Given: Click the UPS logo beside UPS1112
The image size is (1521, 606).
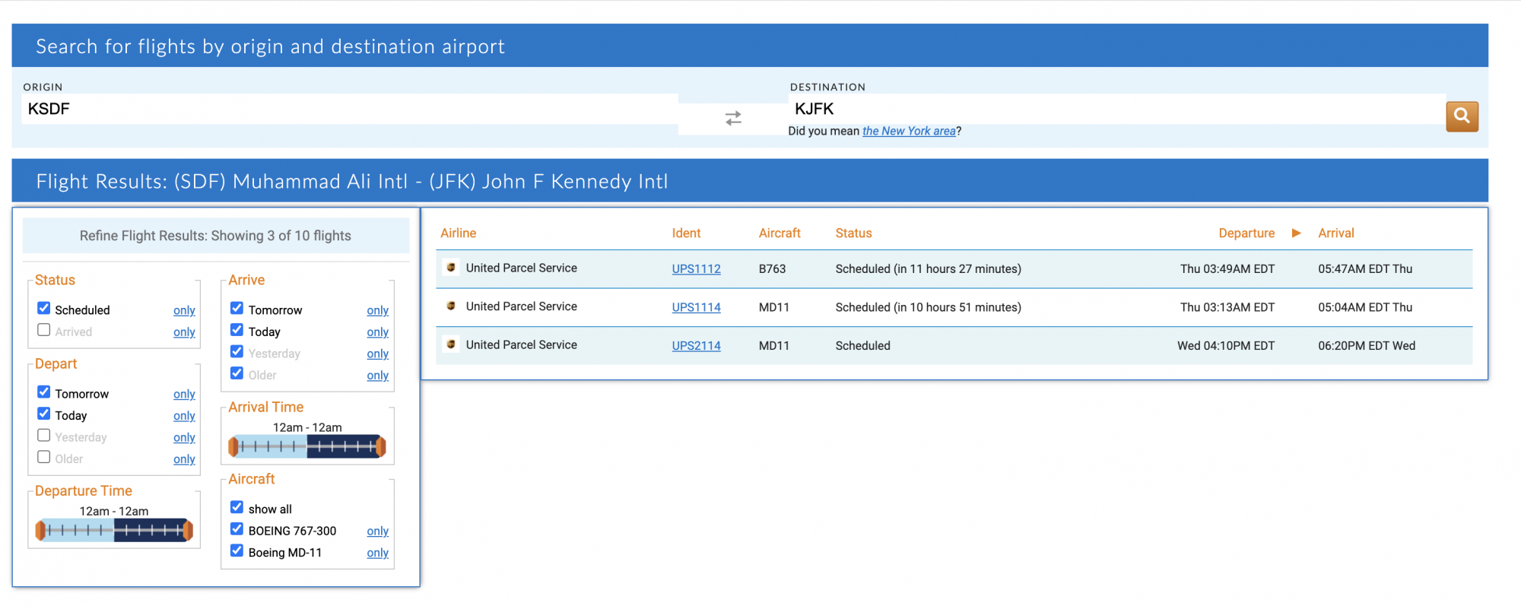Looking at the screenshot, I should pos(451,268).
